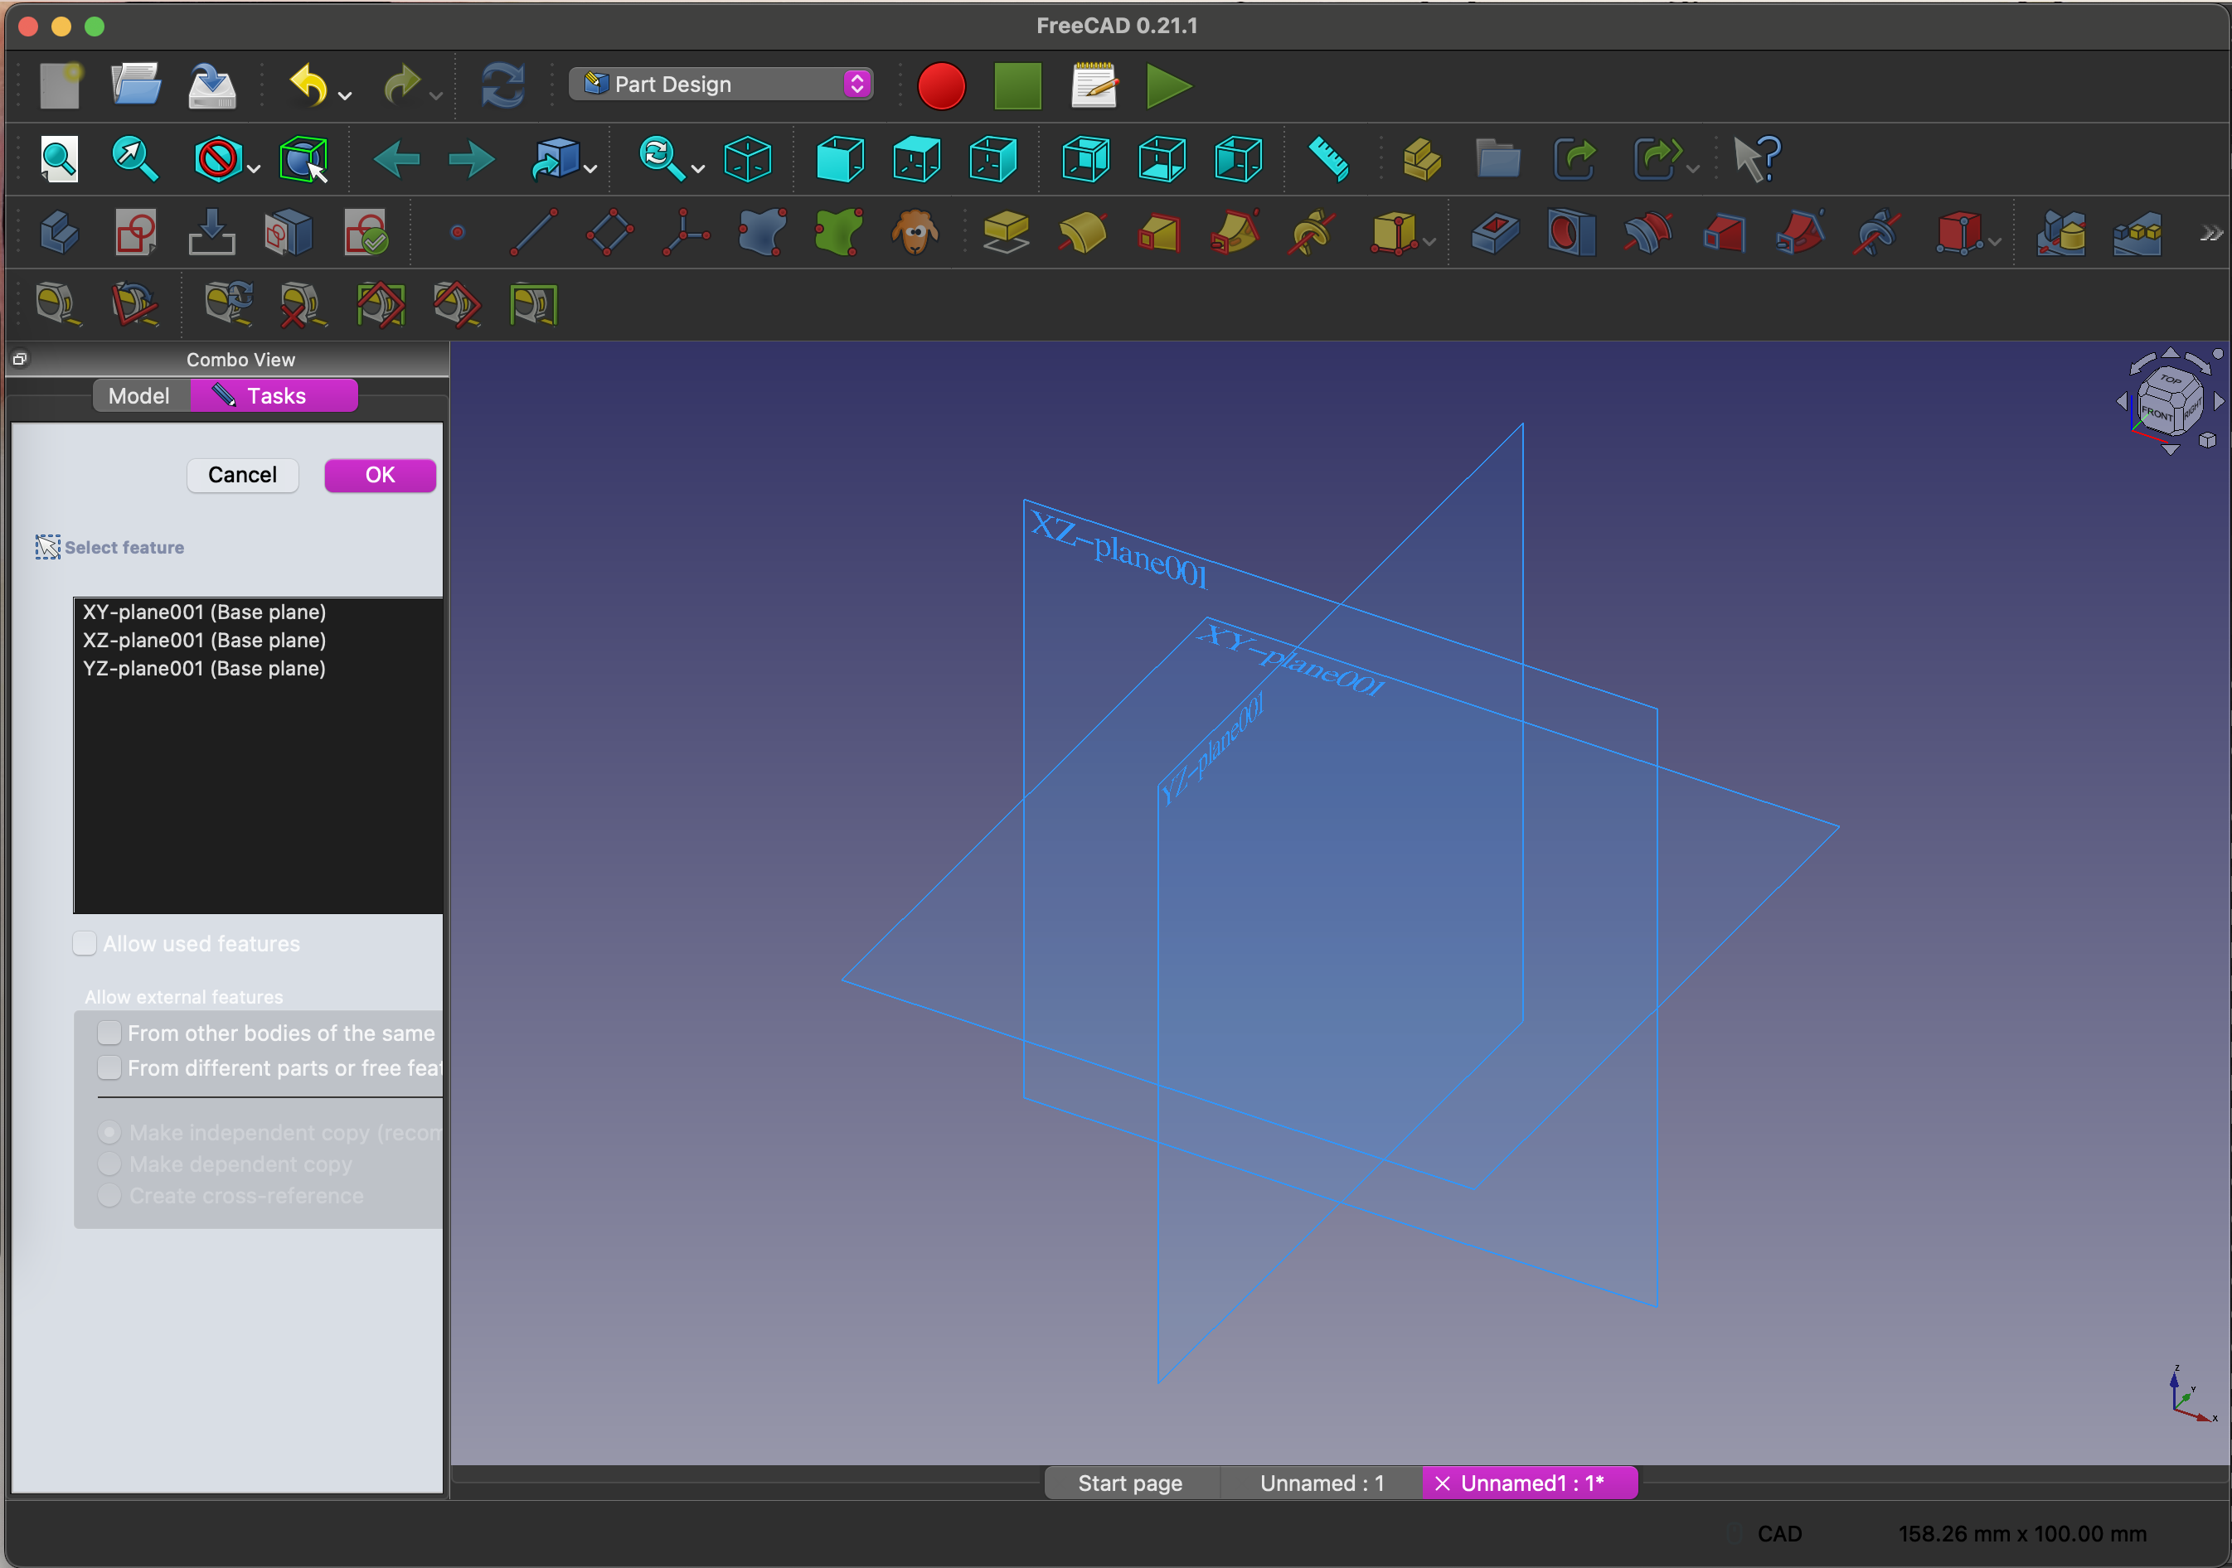This screenshot has width=2232, height=1568.
Task: Open the sync view dropdown arrow
Action: (x=697, y=169)
